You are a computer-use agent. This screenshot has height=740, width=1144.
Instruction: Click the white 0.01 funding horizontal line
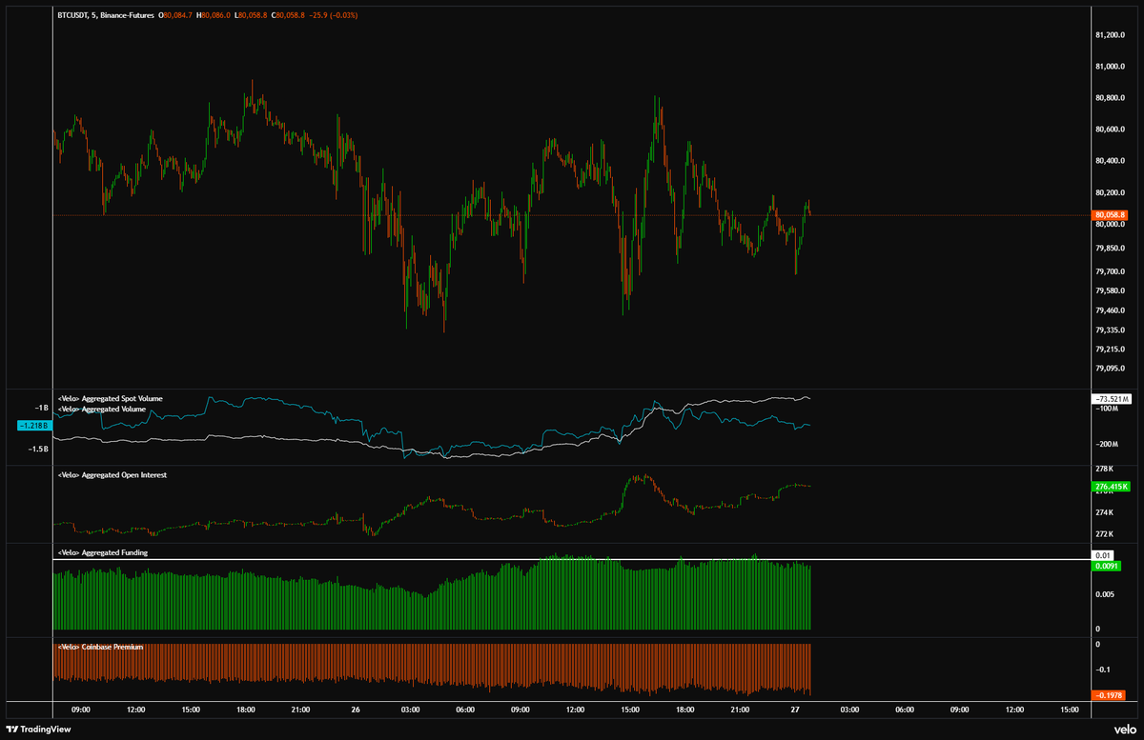[570, 559]
